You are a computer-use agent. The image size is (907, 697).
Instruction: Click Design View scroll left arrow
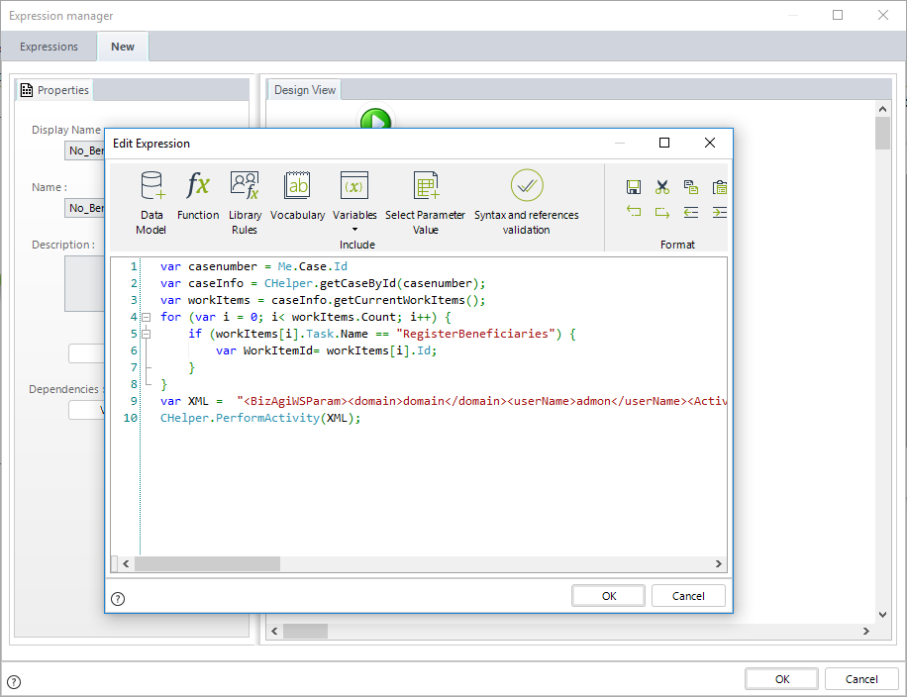pyautogui.click(x=274, y=631)
